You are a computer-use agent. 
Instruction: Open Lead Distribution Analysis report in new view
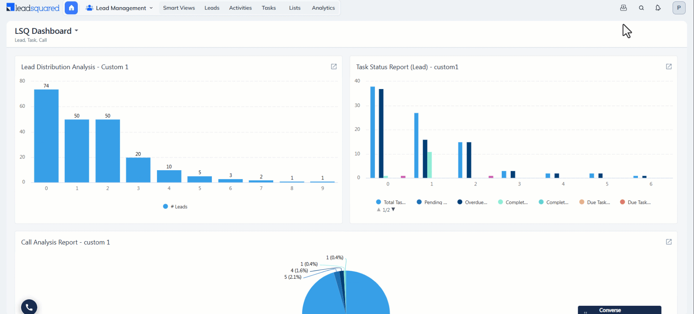click(334, 66)
